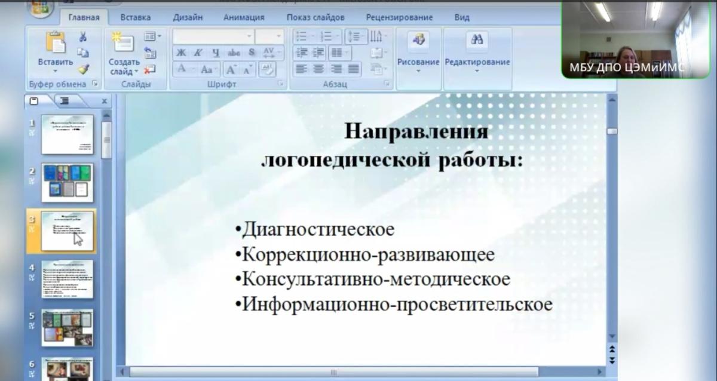Click the increase list level indent icon
This screenshot has height=381, width=717.
pos(318,53)
